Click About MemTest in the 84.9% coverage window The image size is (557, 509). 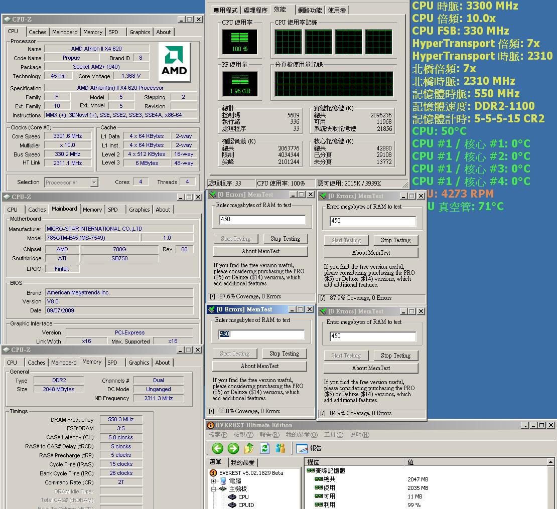[371, 368]
